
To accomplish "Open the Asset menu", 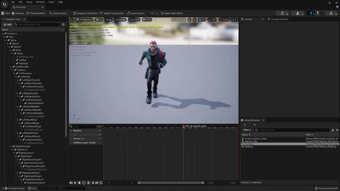I will (x=29, y=2).
